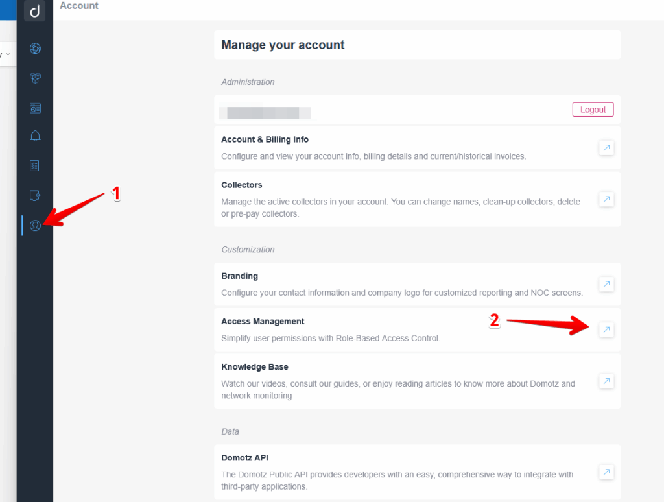Open the Access Management arrow icon
664x502 pixels.
tap(606, 329)
